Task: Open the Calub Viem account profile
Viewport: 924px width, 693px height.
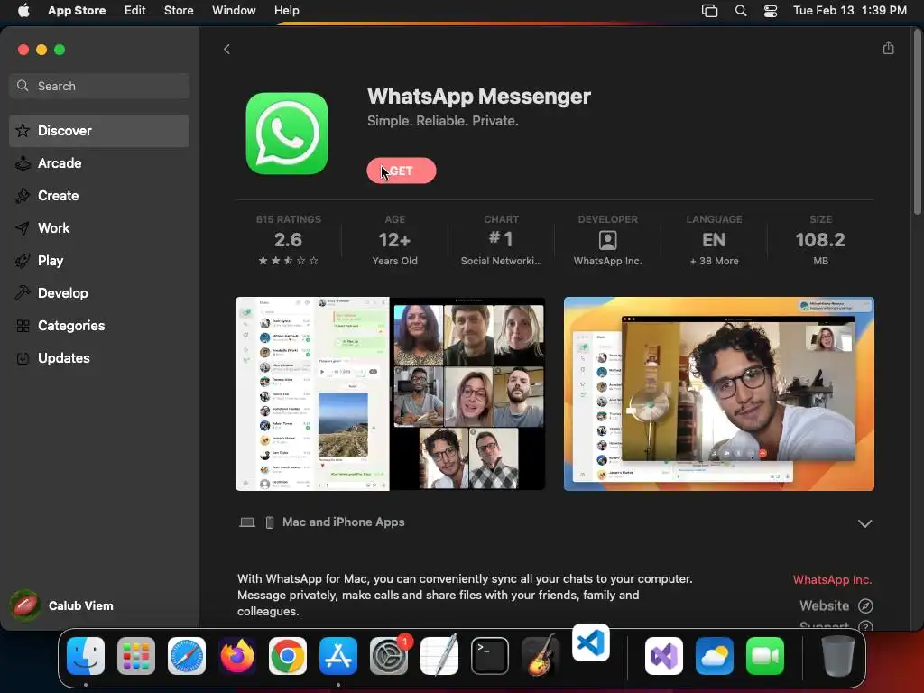Action: (x=62, y=605)
